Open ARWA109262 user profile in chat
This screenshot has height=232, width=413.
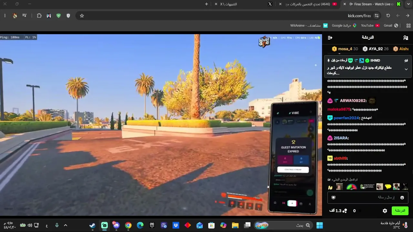(x=353, y=101)
